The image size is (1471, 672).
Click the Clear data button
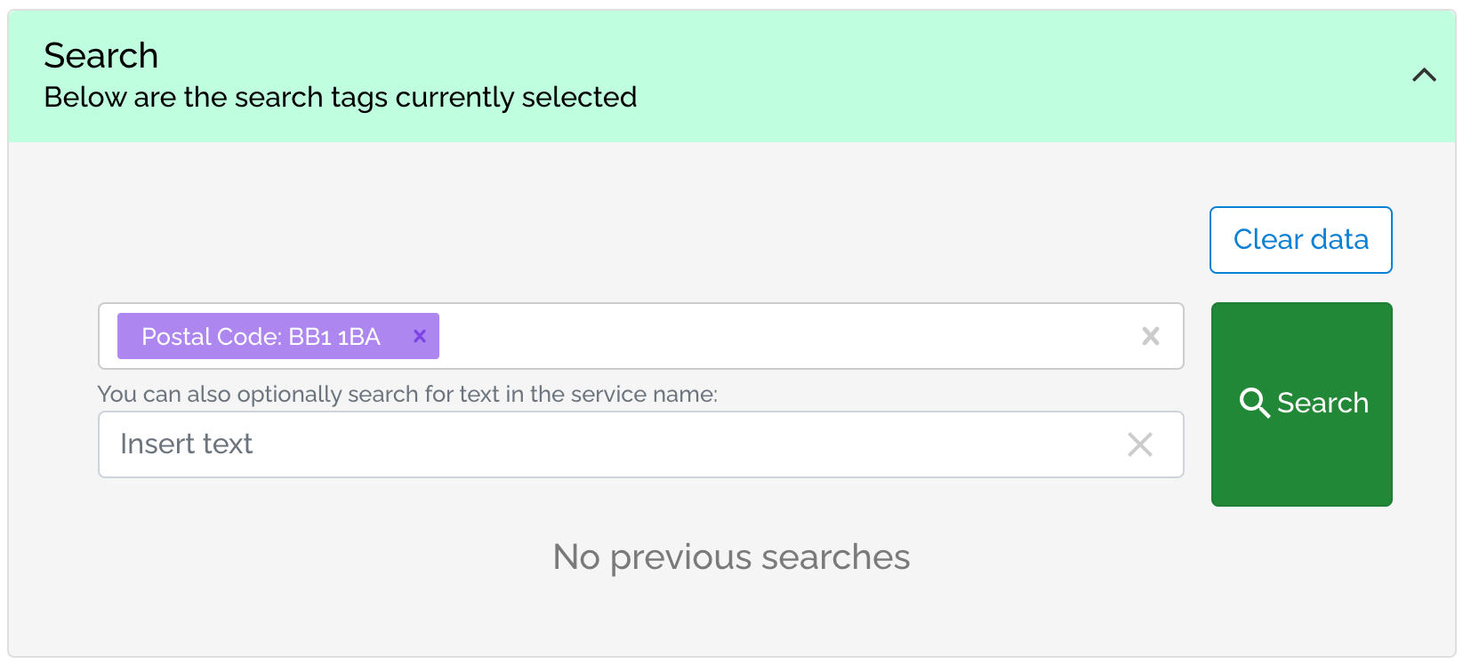point(1300,240)
